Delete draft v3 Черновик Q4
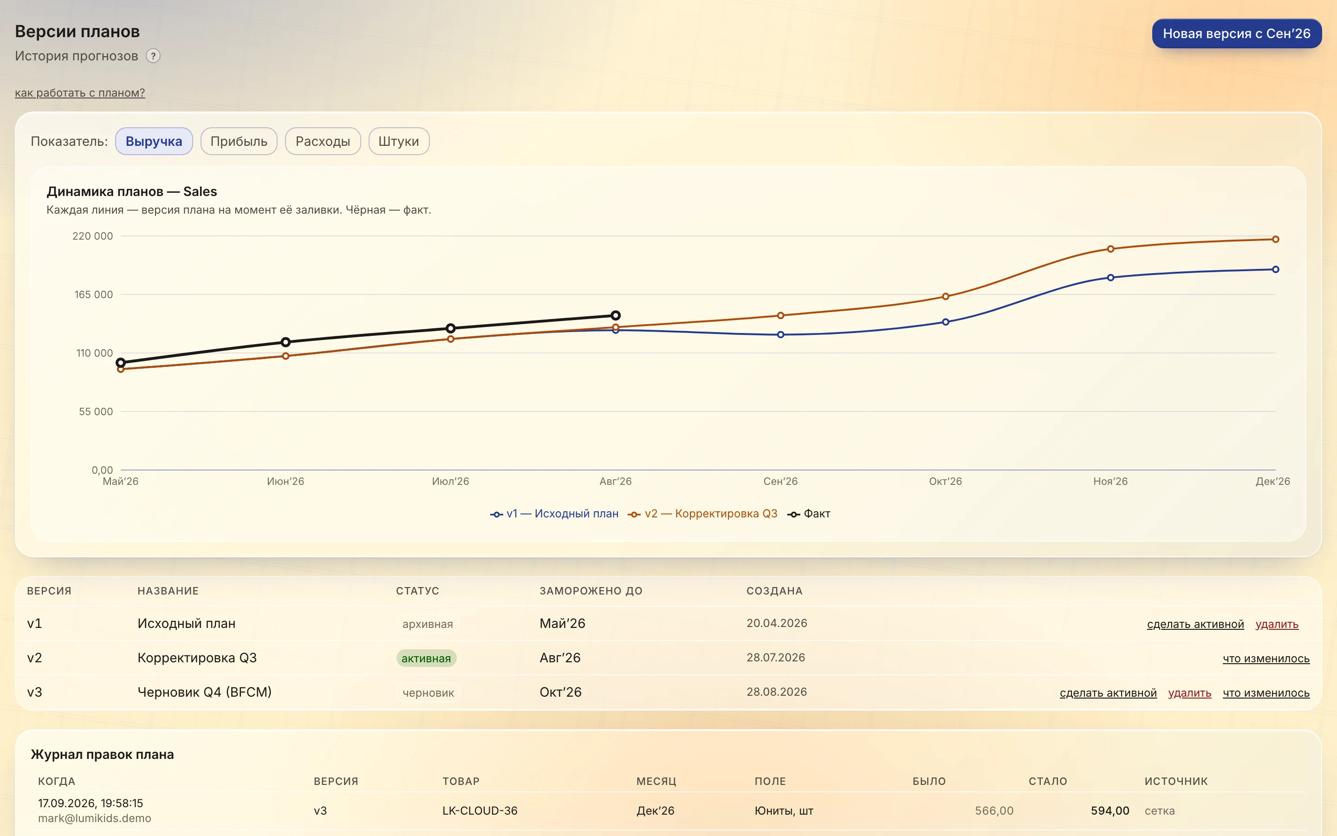 [x=1189, y=693]
